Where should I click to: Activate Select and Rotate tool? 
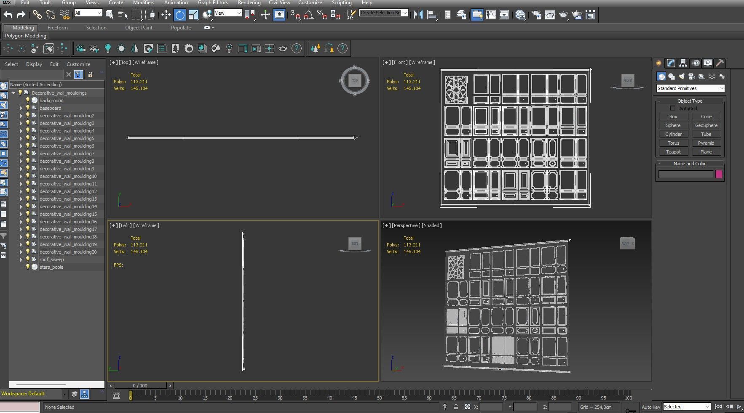(180, 15)
